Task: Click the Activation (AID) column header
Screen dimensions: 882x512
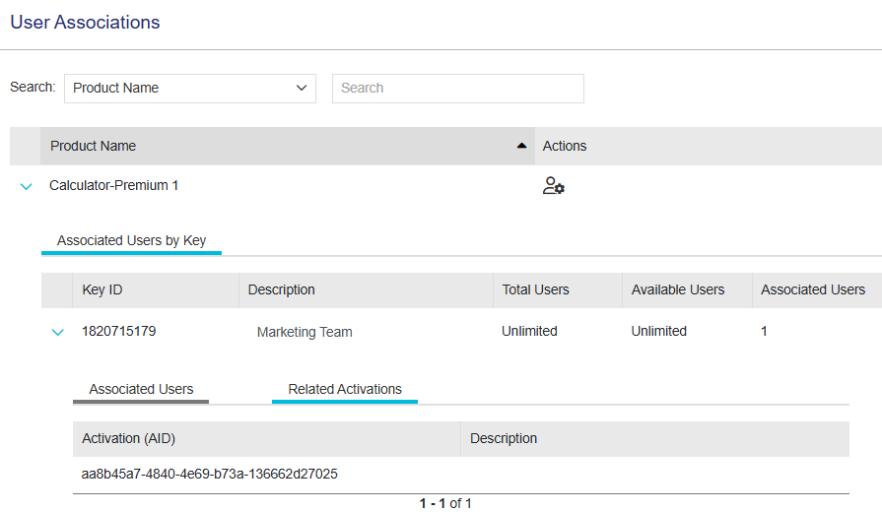Action: [128, 438]
